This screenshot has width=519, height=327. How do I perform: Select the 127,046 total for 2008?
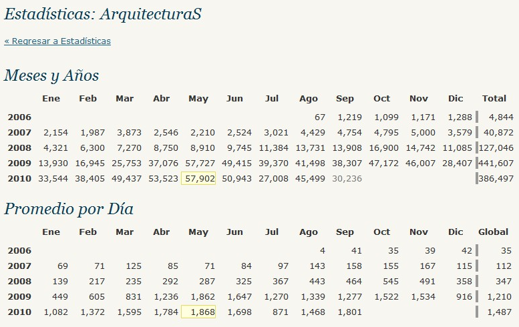click(x=496, y=147)
